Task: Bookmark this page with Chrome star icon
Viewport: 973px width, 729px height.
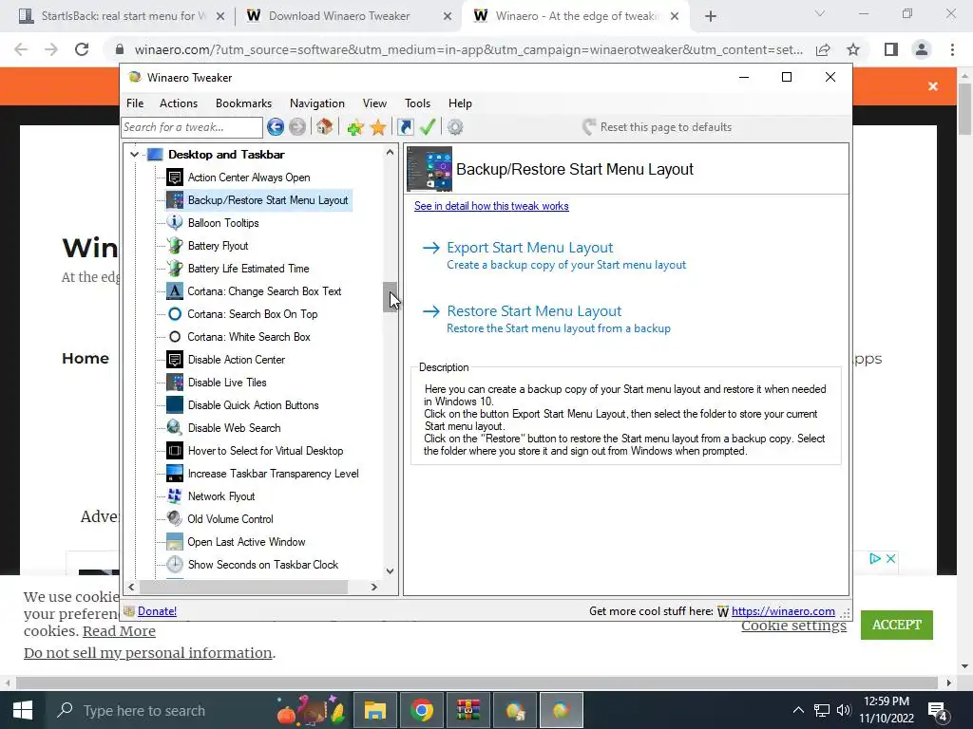Action: coord(853,49)
